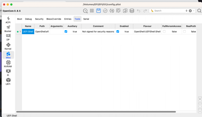Toggle FullNvramAccess checkbox for UEFI Shell

click(x=164, y=31)
